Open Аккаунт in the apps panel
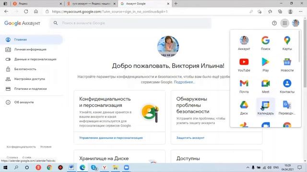307x172 pixels. tap(244, 43)
